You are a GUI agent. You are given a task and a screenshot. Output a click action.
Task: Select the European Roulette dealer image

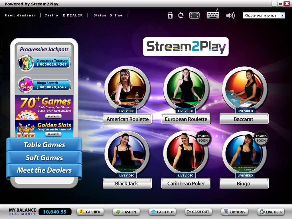pyautogui.click(x=186, y=88)
